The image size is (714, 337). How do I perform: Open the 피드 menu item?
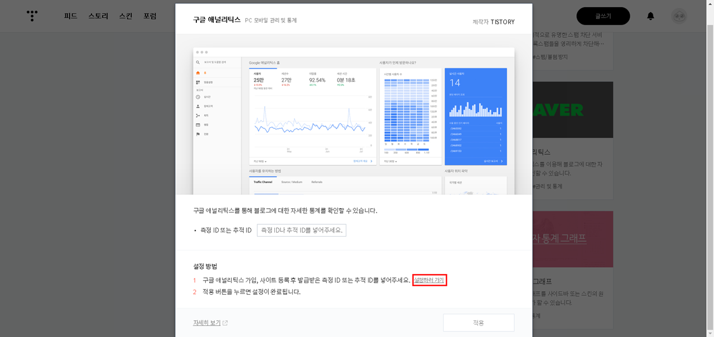point(71,16)
